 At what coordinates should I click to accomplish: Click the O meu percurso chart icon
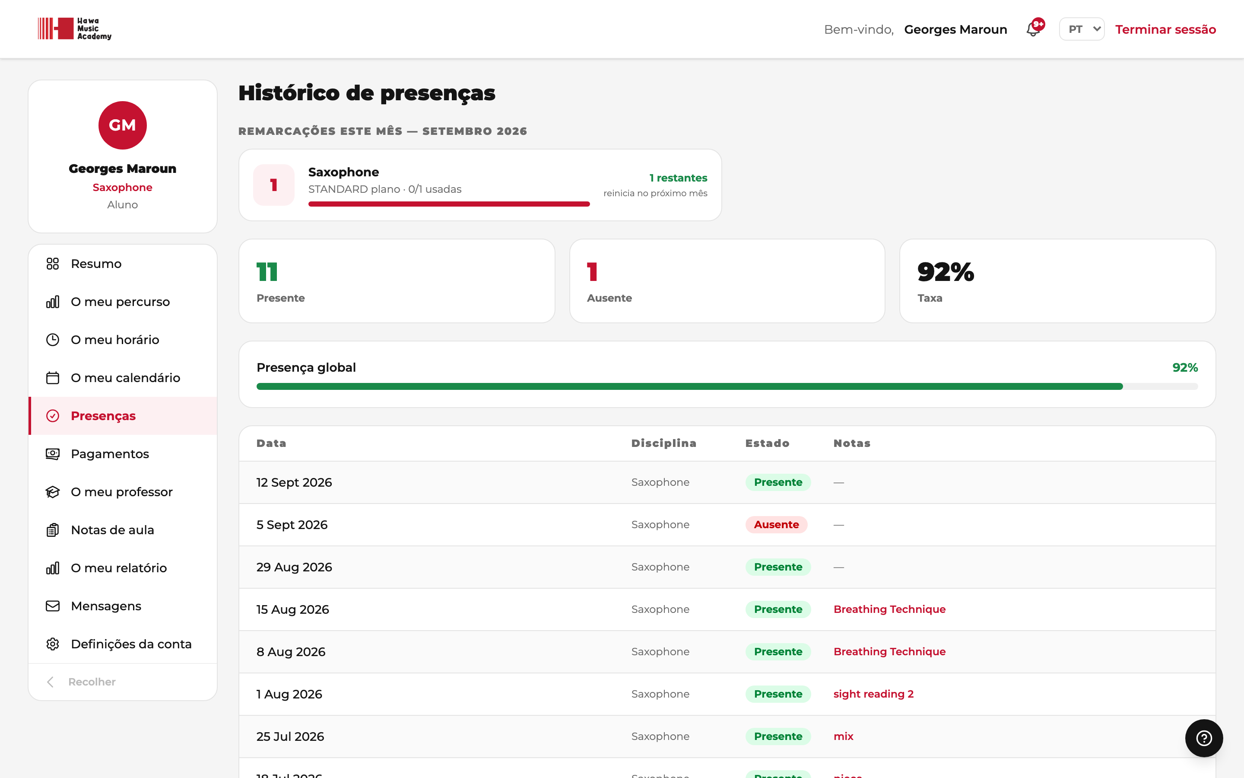click(x=52, y=302)
